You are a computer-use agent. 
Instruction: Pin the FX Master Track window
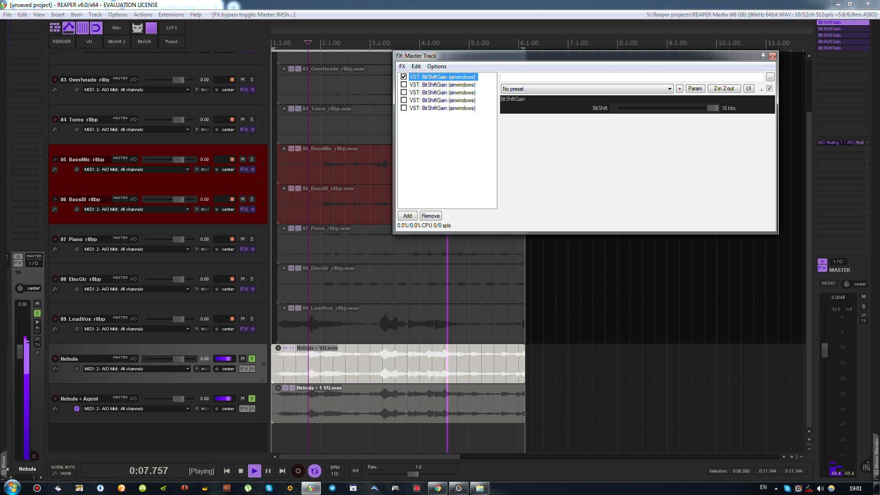click(763, 56)
